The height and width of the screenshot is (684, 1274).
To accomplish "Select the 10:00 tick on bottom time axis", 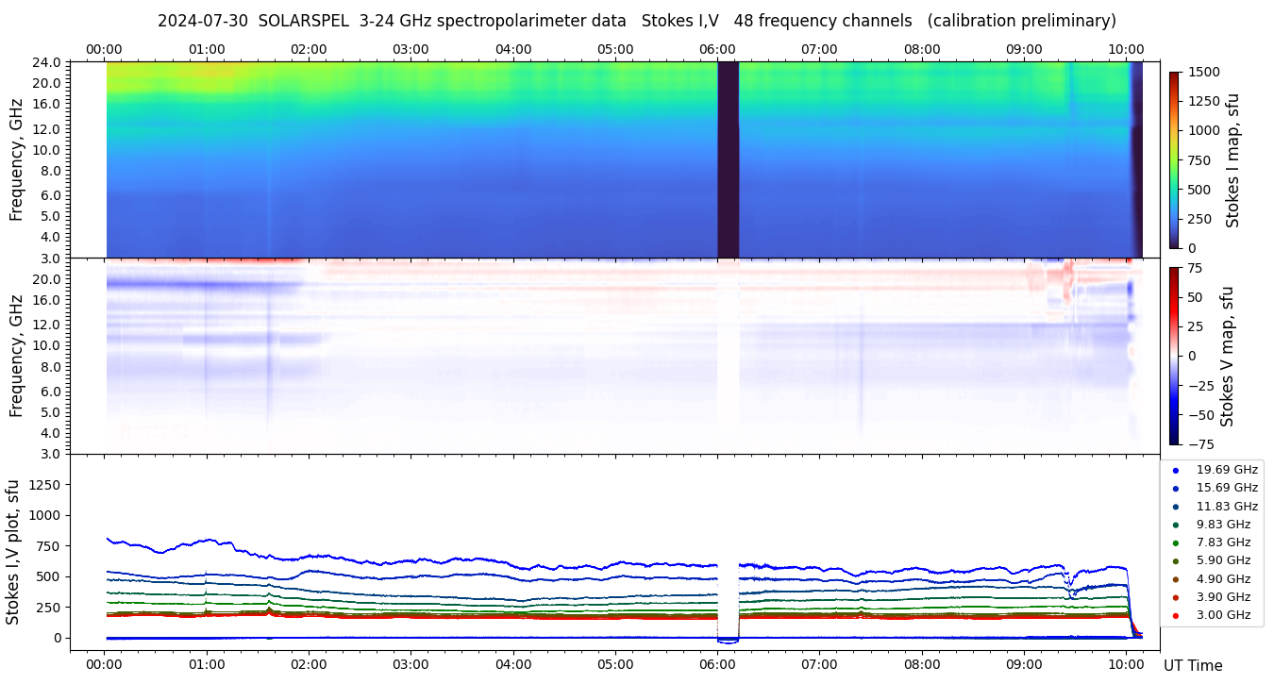I will pyautogui.click(x=1126, y=664).
